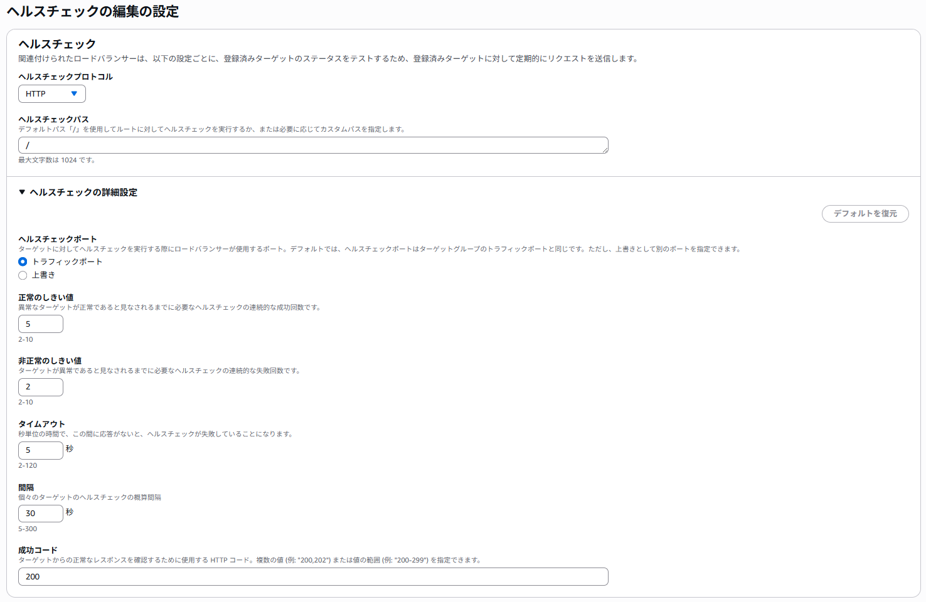This screenshot has width=926, height=602.
Task: Click the デフォルトを復元 button
Action: [x=865, y=214]
